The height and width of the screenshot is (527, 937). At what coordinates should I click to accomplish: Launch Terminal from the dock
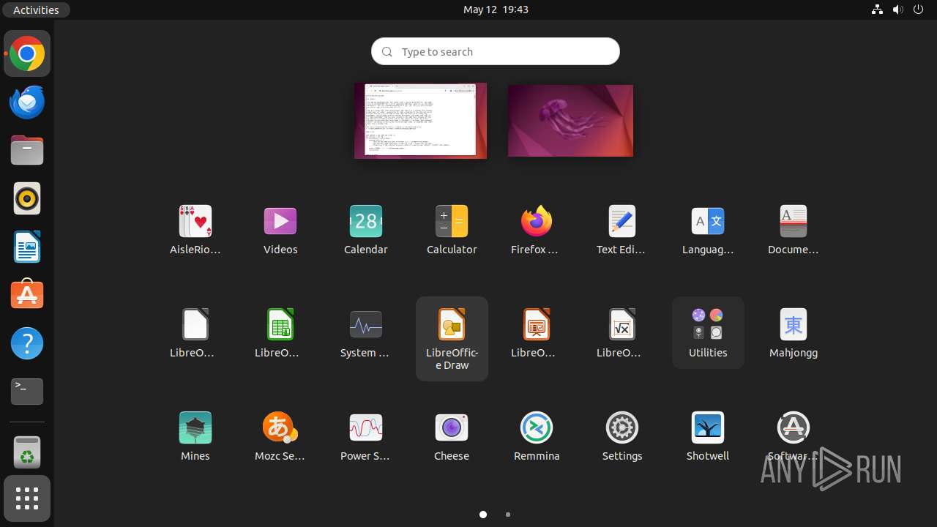click(x=27, y=392)
